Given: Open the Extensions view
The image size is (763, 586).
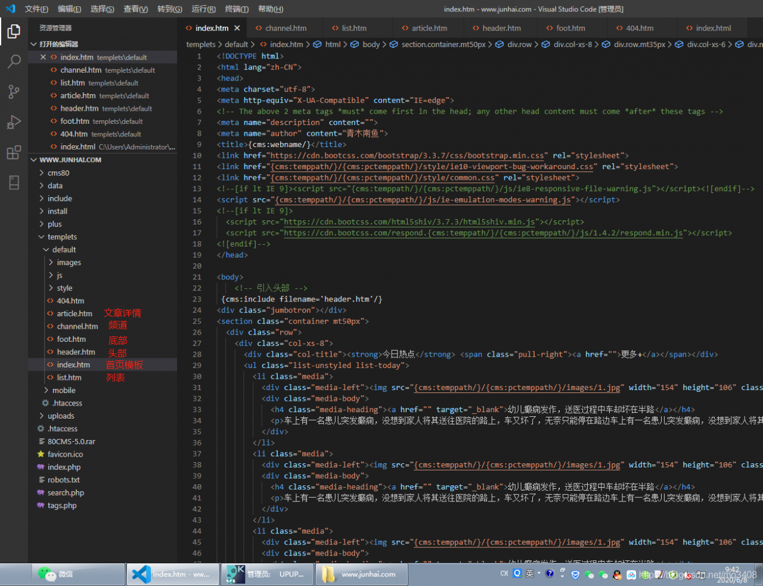Looking at the screenshot, I should click(x=14, y=152).
